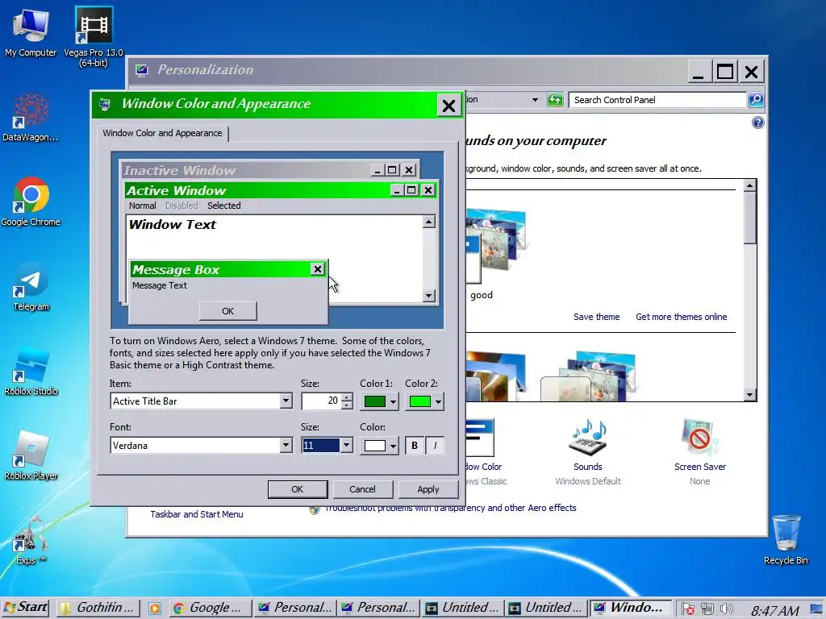Click the Start button
The image size is (826, 619).
(x=25, y=608)
